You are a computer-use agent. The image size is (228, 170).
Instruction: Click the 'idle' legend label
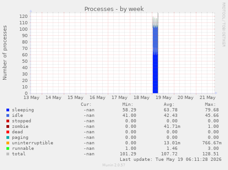(x=17, y=115)
